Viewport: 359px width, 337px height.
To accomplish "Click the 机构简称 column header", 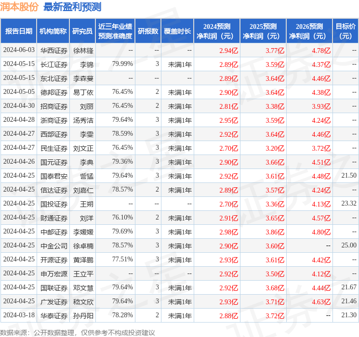I will 53,31.
